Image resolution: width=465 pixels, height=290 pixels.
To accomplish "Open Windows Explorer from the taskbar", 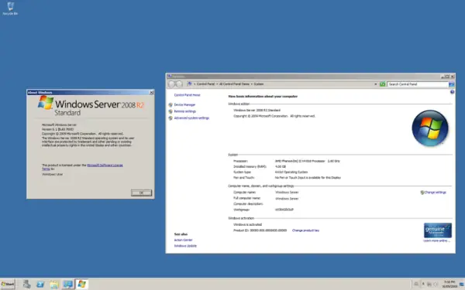I will click(x=54, y=285).
